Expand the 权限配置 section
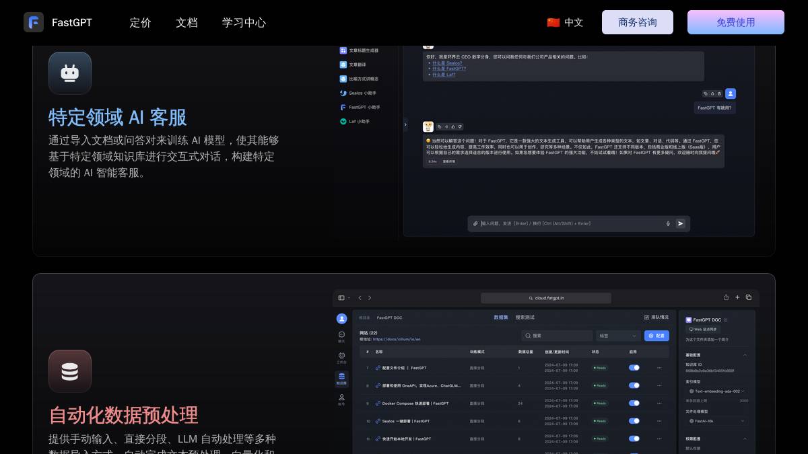Image resolution: width=808 pixels, height=454 pixels. [x=745, y=438]
